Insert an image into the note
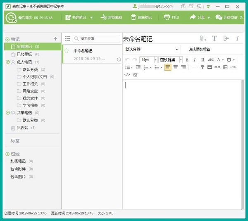This screenshot has height=221, width=248. pyautogui.click(x=210, y=67)
